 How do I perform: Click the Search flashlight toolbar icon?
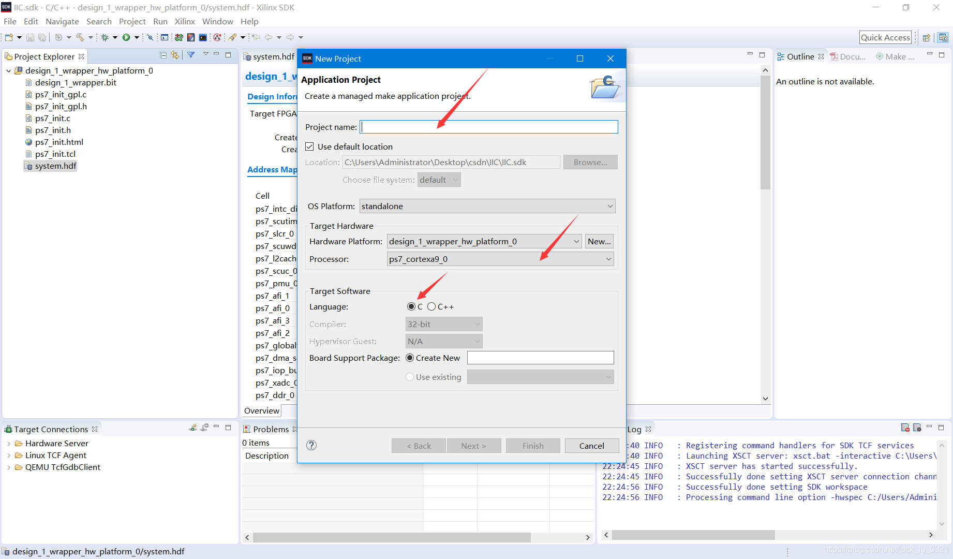(233, 37)
